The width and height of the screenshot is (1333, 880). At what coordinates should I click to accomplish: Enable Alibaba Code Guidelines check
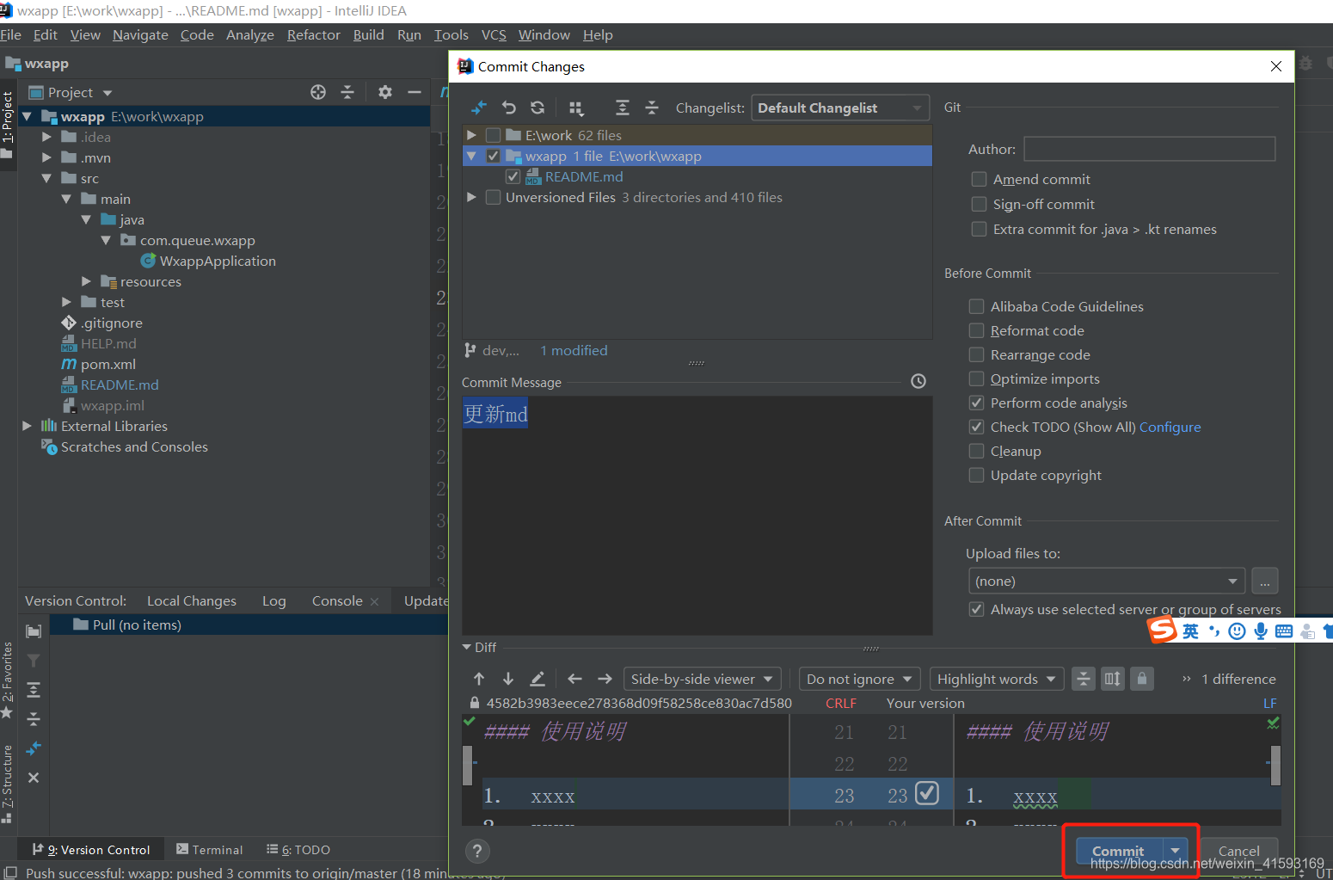click(976, 306)
